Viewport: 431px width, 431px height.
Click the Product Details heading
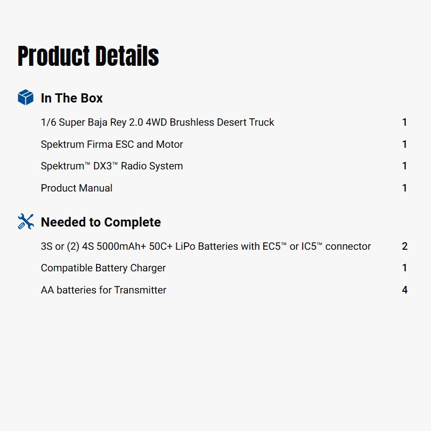[88, 56]
